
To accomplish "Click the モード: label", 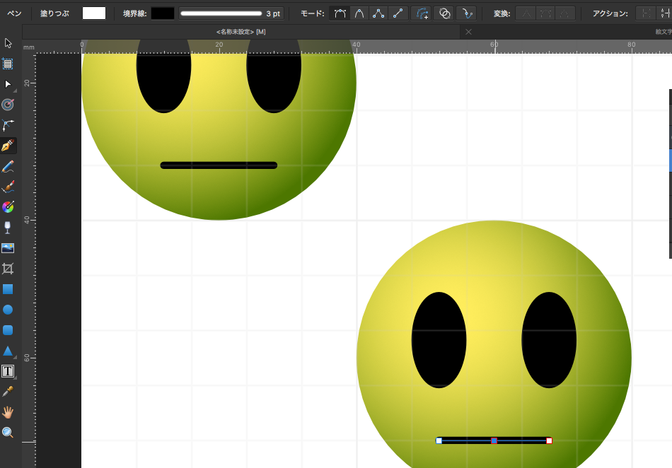I will click(313, 13).
